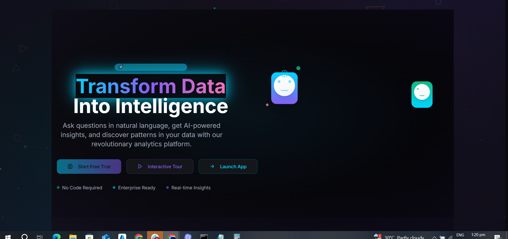Click the play triangle icon in Interactive Tour
The width and height of the screenshot is (508, 239).
[140, 166]
